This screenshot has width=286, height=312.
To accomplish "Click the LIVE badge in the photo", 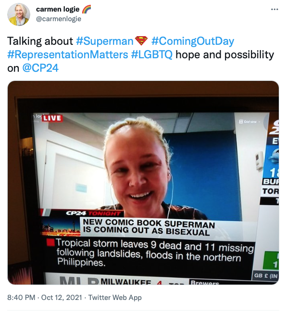I will [52, 118].
